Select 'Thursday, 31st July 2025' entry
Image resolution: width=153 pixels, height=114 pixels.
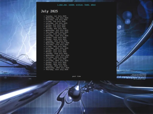click(57, 70)
